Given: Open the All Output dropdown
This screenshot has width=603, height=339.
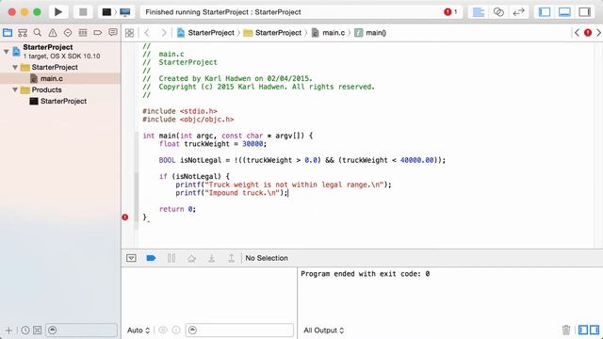Looking at the screenshot, I should click(x=324, y=331).
